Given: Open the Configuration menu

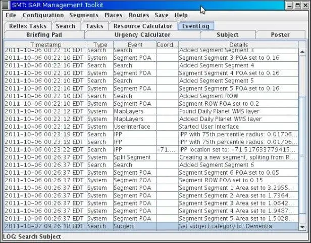Looking at the screenshot, I should point(43,15).
